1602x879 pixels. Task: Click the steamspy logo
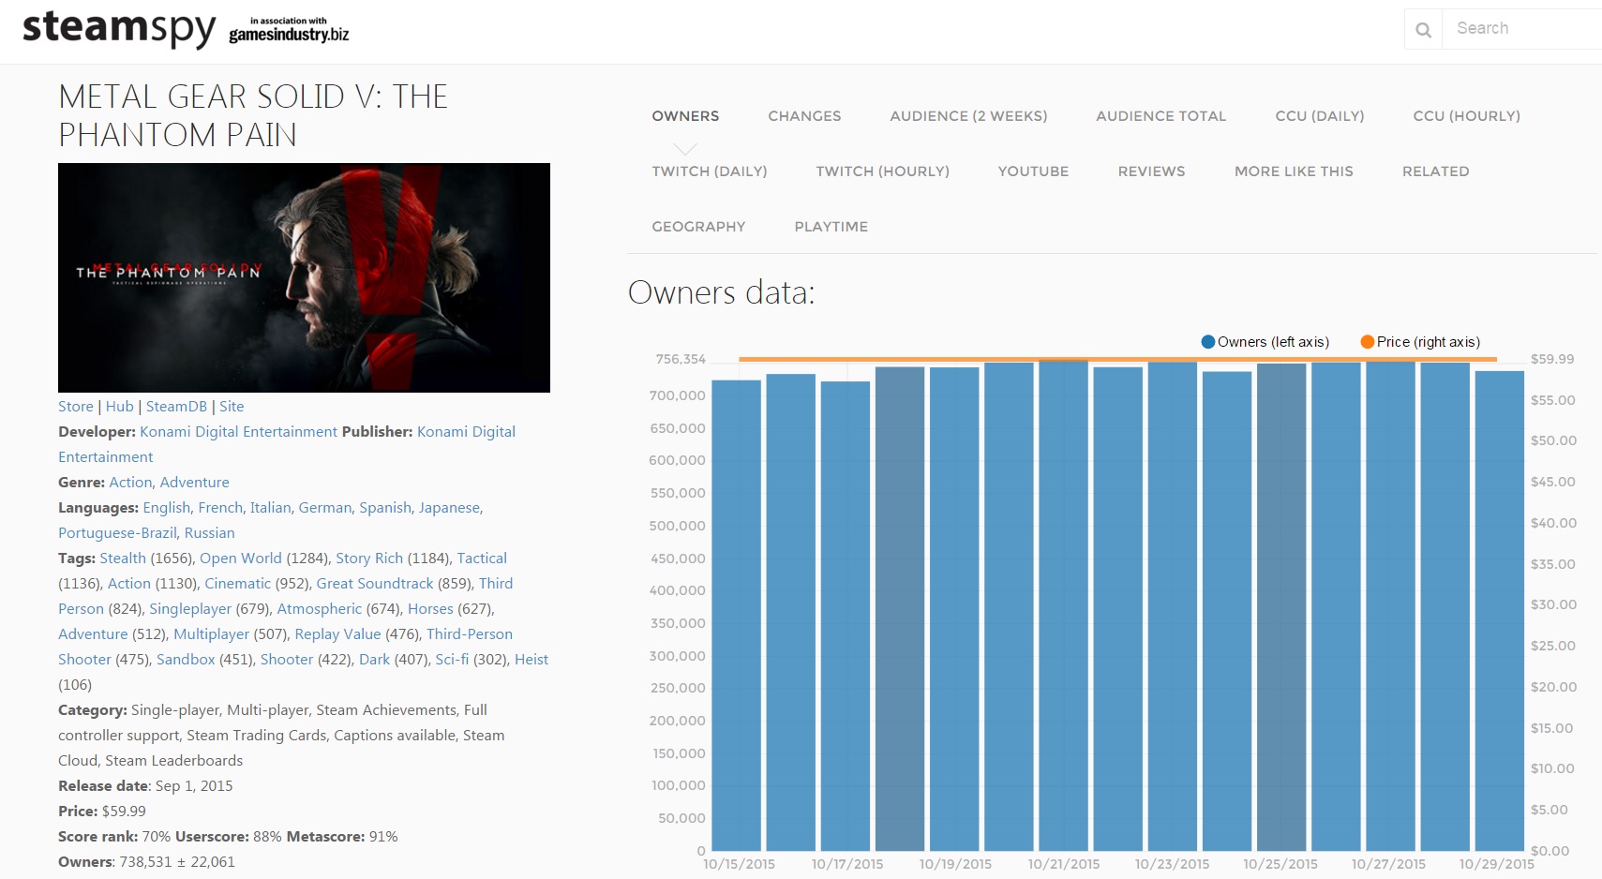pyautogui.click(x=119, y=28)
